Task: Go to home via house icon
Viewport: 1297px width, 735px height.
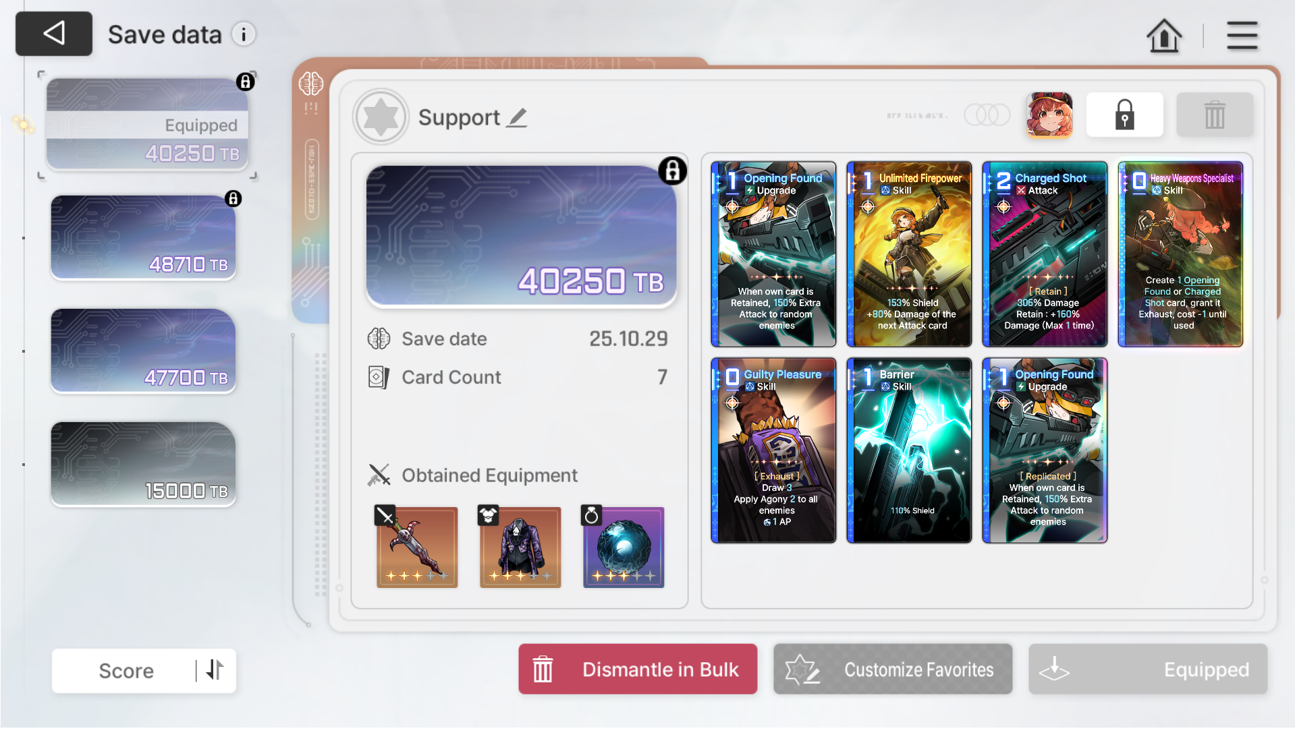Action: [x=1164, y=35]
